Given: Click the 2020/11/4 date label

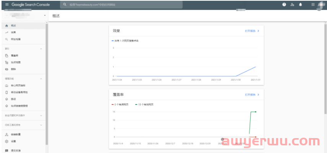Looking at the screenshot, I should 118,143.
